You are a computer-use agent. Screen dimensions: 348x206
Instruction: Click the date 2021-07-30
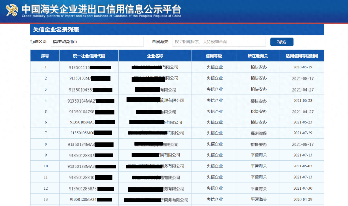click(x=303, y=188)
